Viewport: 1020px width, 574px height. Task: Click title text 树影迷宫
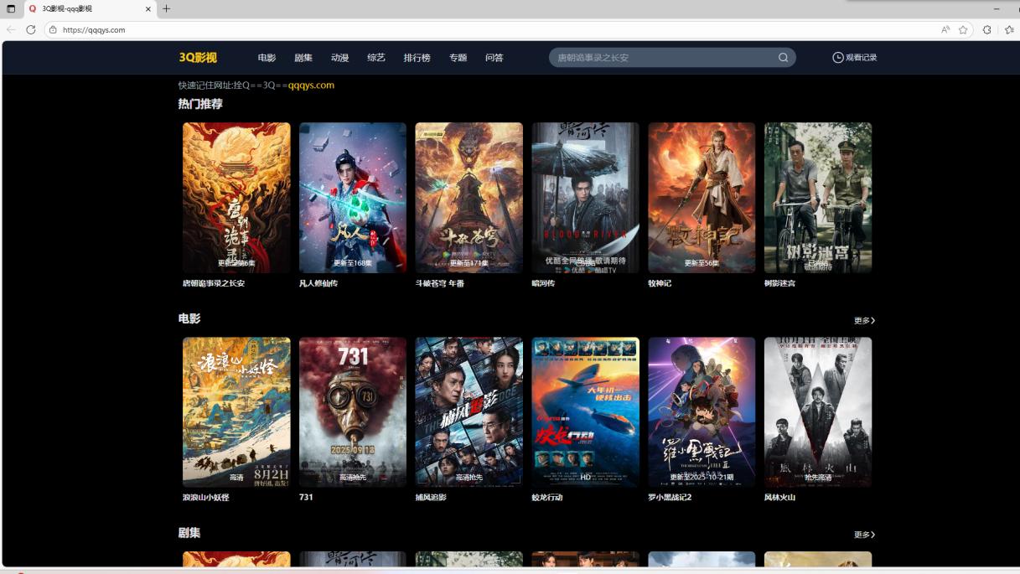click(x=780, y=283)
